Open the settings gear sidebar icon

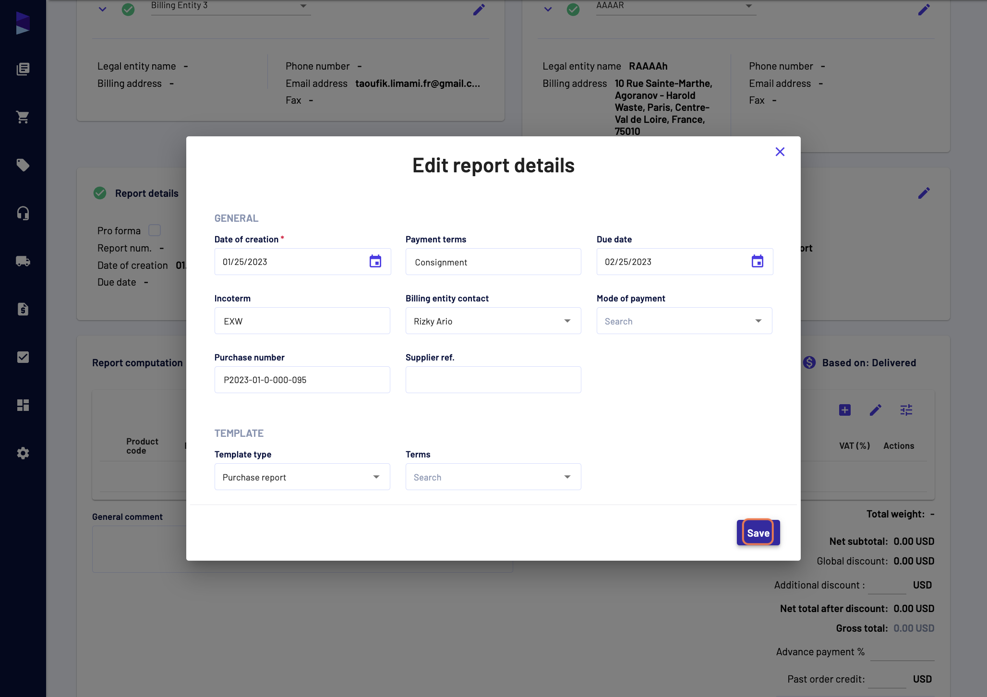click(x=23, y=453)
